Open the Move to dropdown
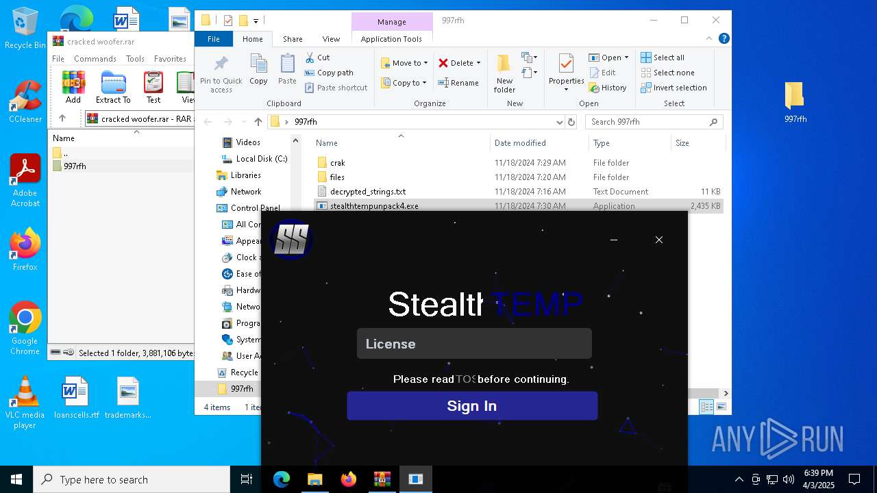 point(405,63)
